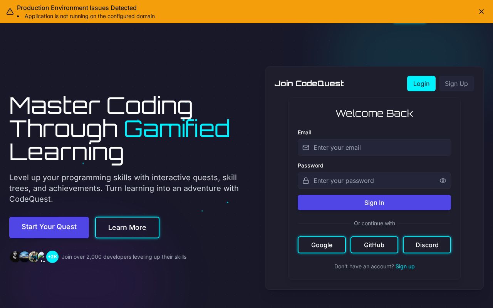Image resolution: width=493 pixels, height=308 pixels.
Task: Click the warning triangle icon in banner
Action: pos(10,12)
